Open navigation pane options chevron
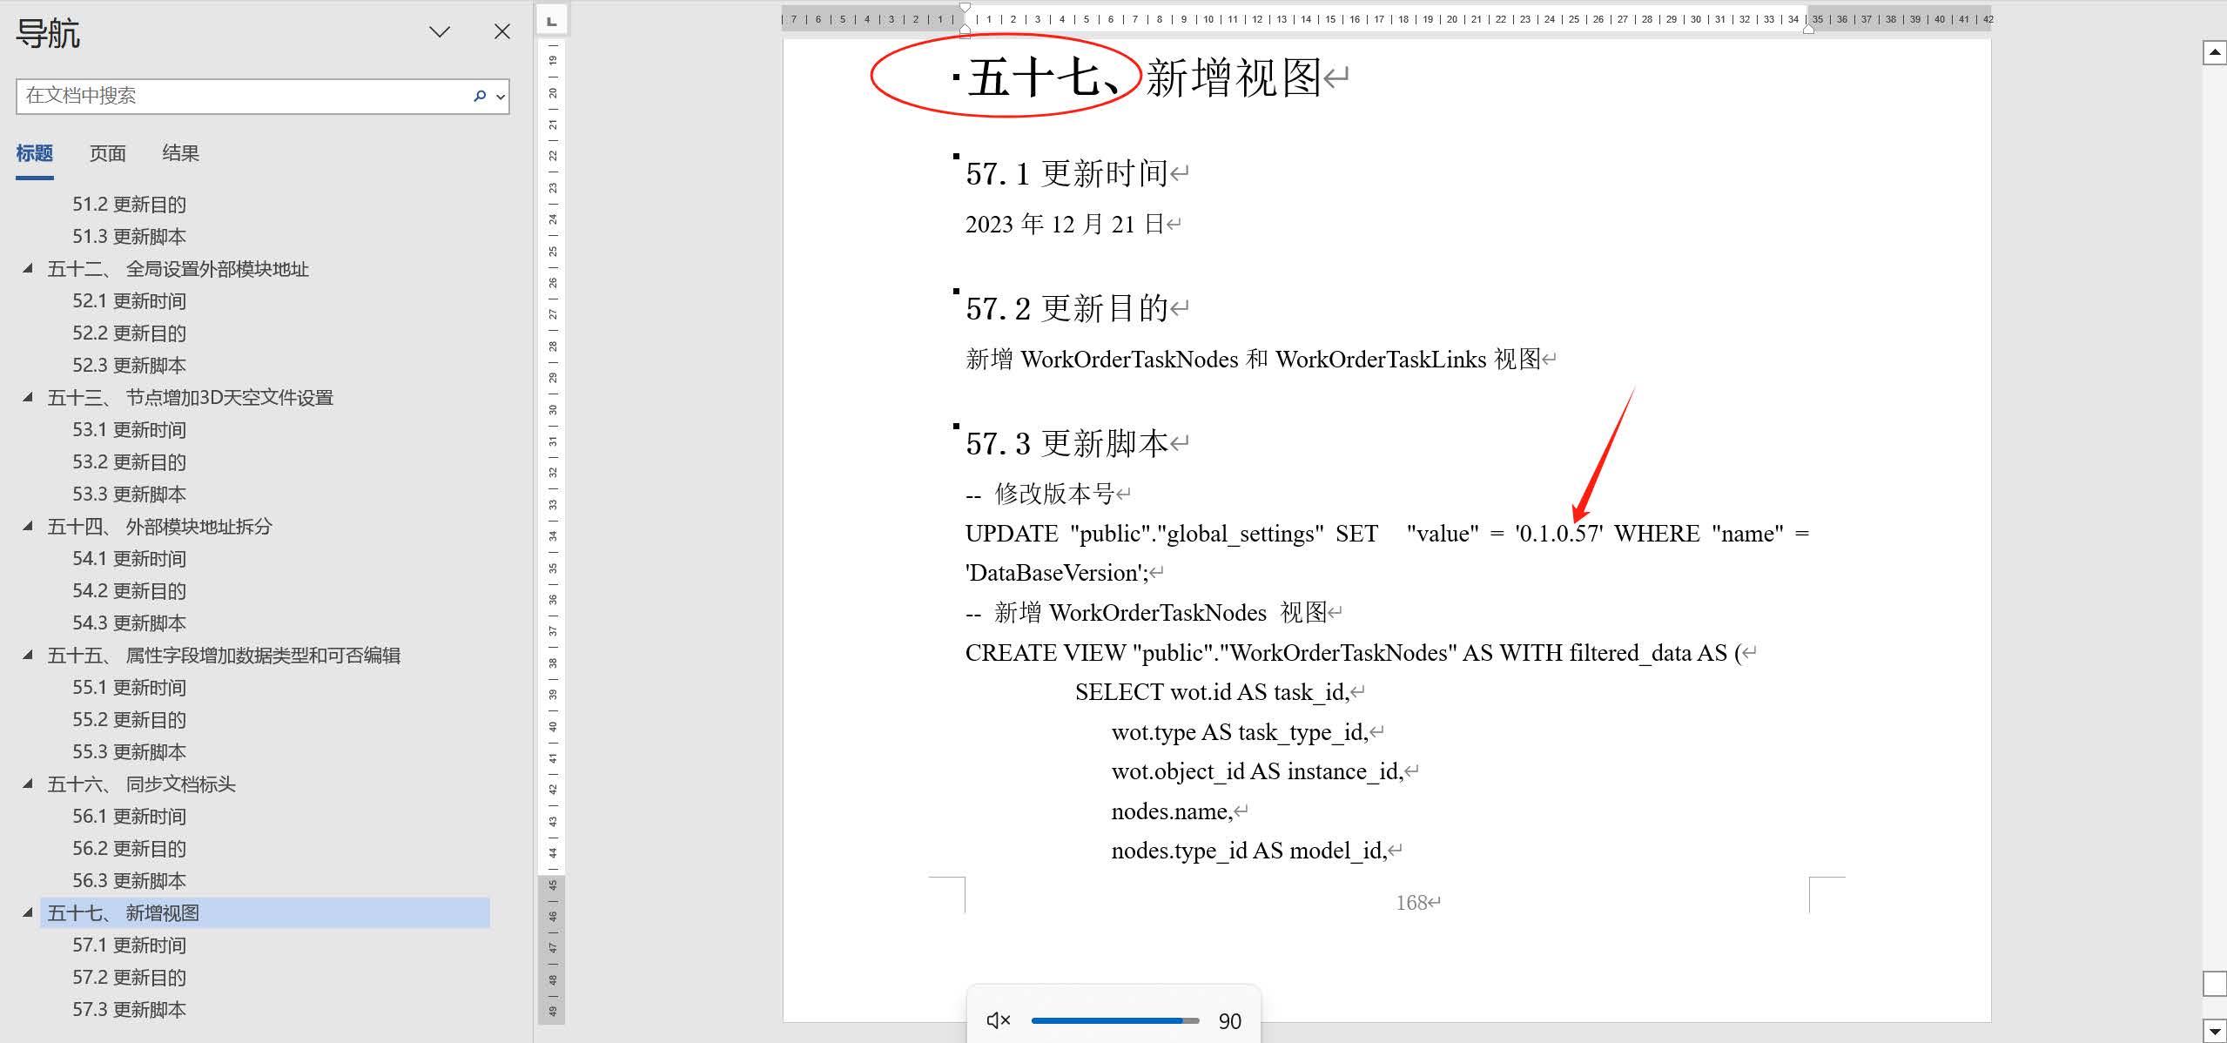 [x=440, y=32]
